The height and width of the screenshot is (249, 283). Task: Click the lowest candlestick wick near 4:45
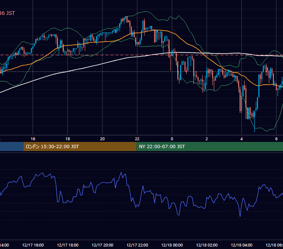point(254,125)
